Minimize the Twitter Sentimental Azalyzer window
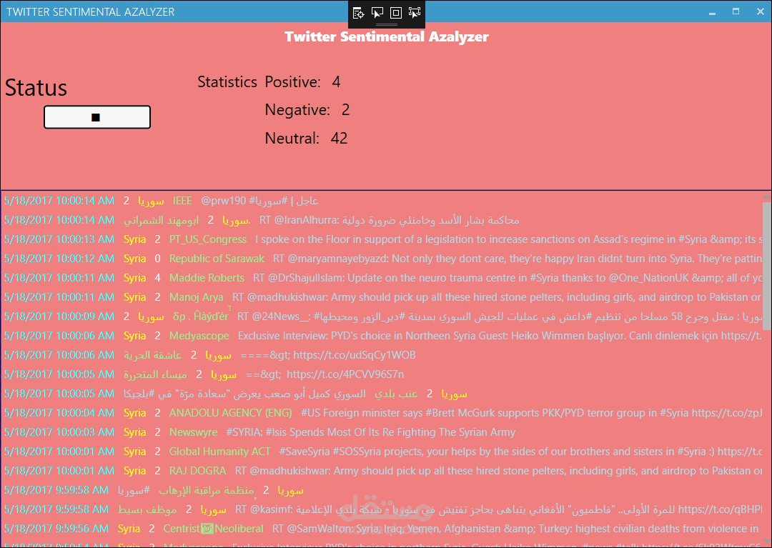The width and height of the screenshot is (772, 548). [x=712, y=12]
